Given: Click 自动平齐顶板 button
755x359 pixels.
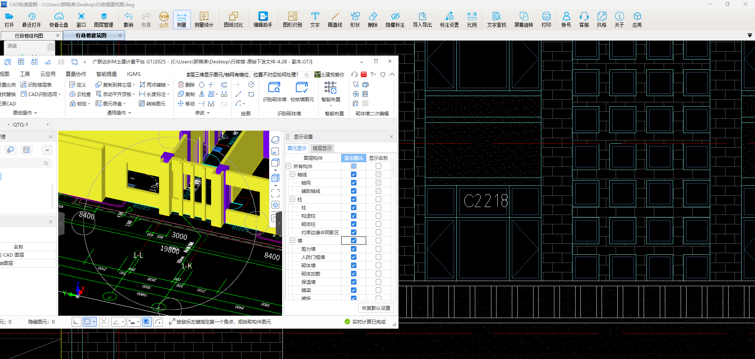Looking at the screenshot, I should pos(115,94).
